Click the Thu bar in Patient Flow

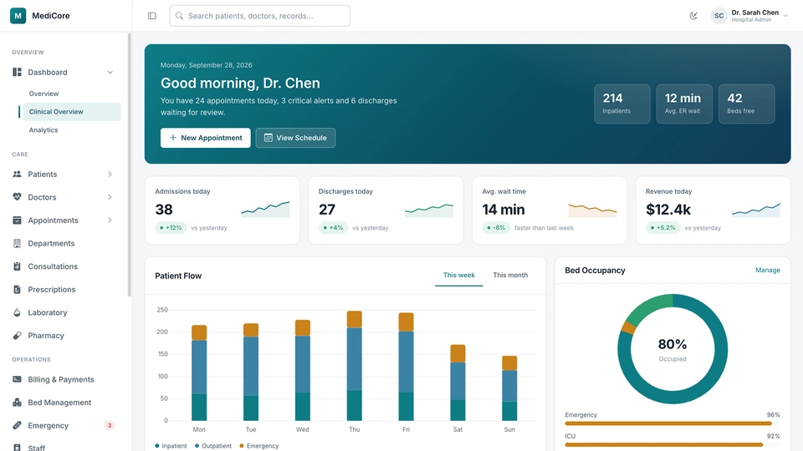(x=355, y=366)
